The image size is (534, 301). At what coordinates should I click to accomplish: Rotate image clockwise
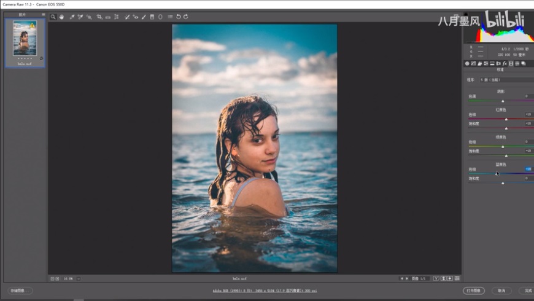coord(185,17)
